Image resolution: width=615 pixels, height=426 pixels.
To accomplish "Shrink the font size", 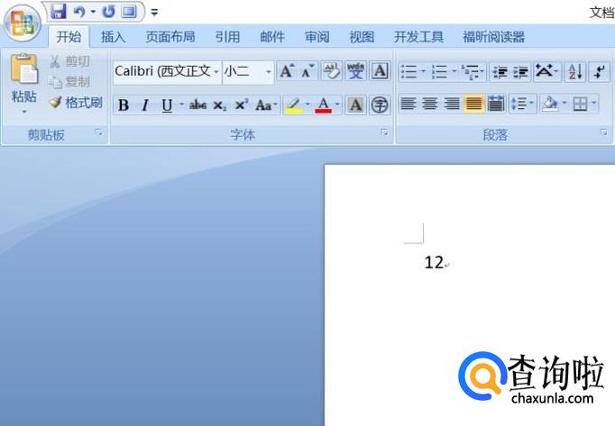I will tap(307, 71).
